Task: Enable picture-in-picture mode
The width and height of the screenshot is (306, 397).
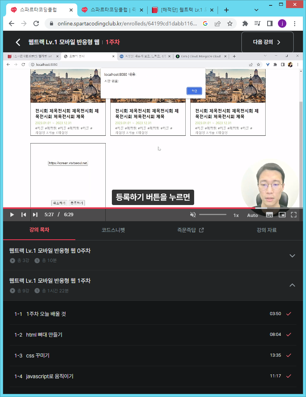Action: pos(282,215)
